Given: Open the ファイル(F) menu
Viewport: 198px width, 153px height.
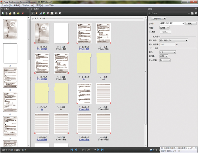Looking at the screenshot, I should 7,5.
